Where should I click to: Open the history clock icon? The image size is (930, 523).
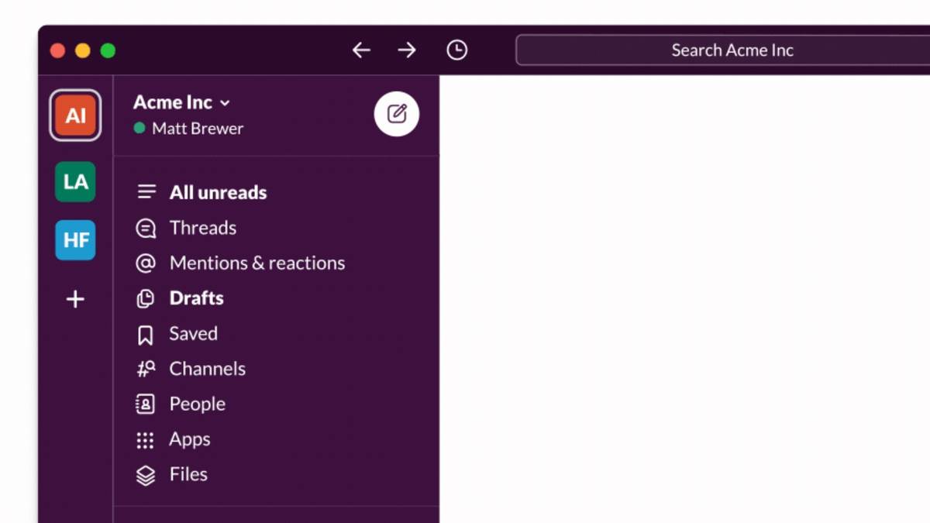click(457, 50)
